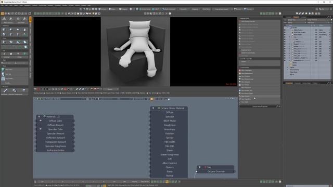Viewport: 333px width, 187px height.
Task: Click the New Value entry under Create Nodes
Action: (x=260, y=102)
